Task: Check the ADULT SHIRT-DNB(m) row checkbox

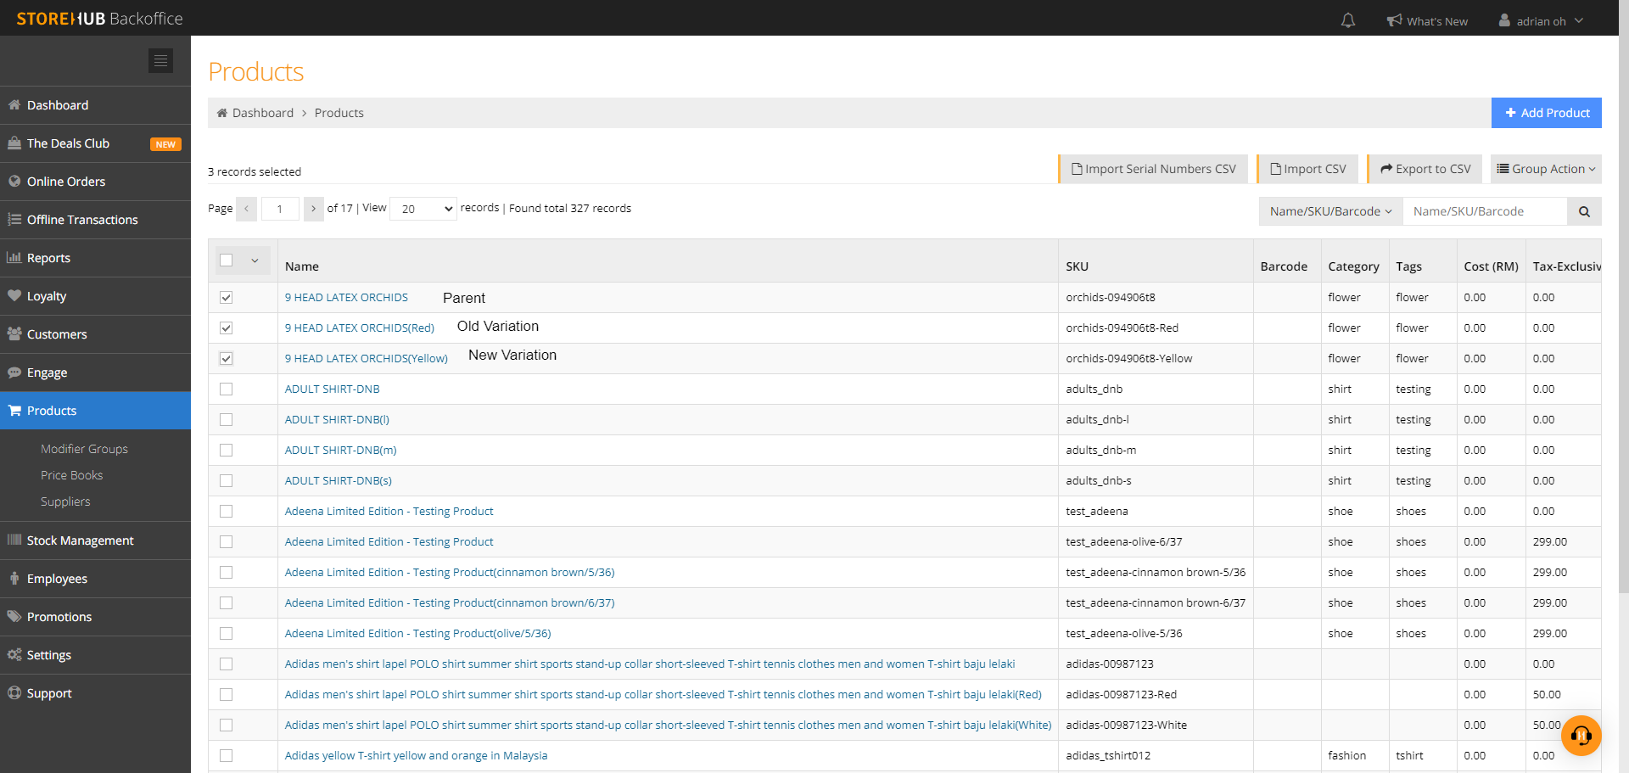Action: (227, 451)
